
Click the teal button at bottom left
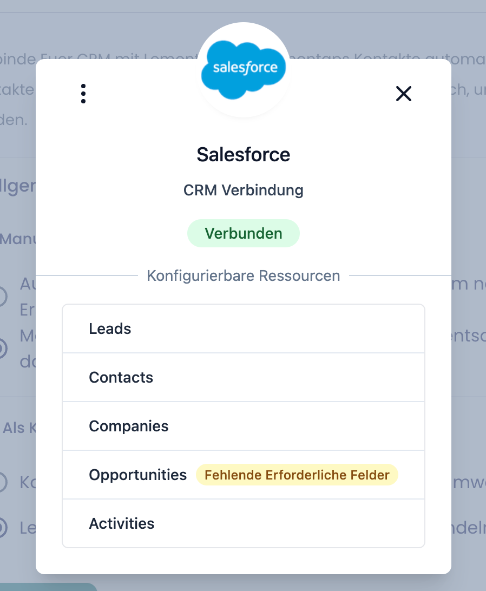(x=49, y=587)
